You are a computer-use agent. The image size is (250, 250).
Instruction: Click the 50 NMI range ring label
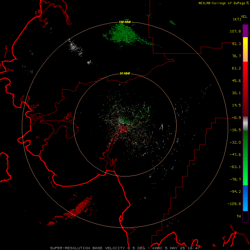125,73
